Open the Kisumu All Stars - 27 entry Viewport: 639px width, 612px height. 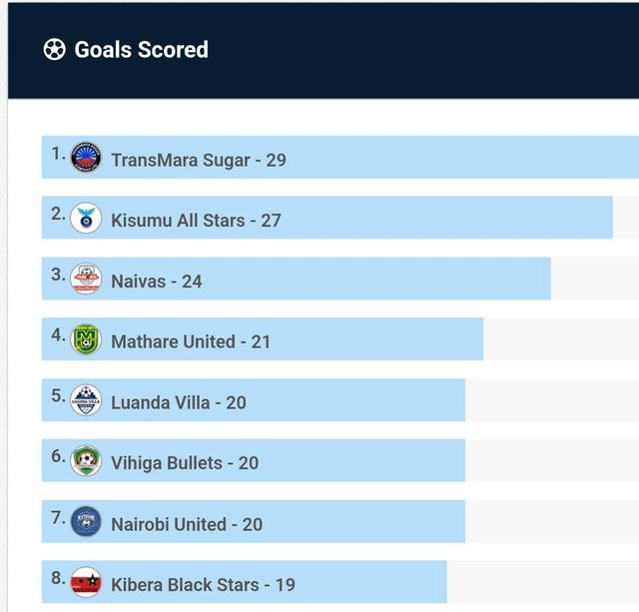(196, 221)
